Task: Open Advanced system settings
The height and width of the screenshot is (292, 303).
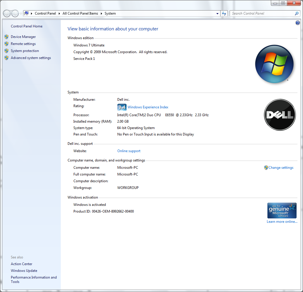Action: tap(31, 58)
